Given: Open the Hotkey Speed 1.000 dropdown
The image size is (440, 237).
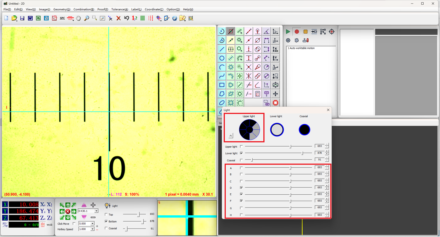Looking at the screenshot, I should 92,229.
